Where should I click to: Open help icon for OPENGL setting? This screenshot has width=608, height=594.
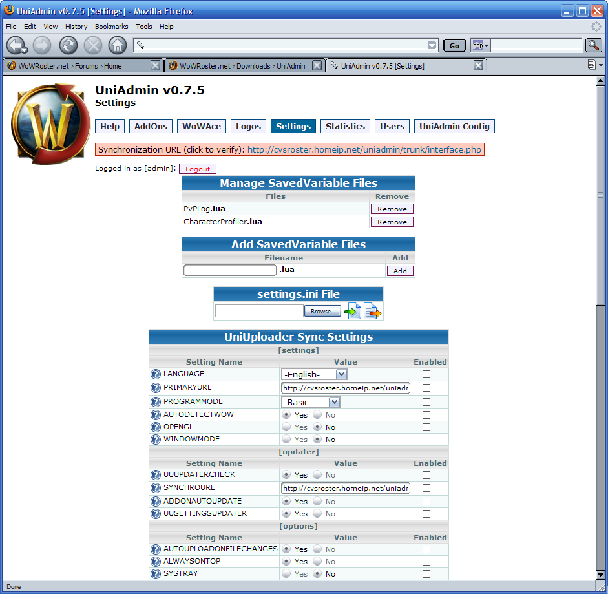tap(156, 427)
